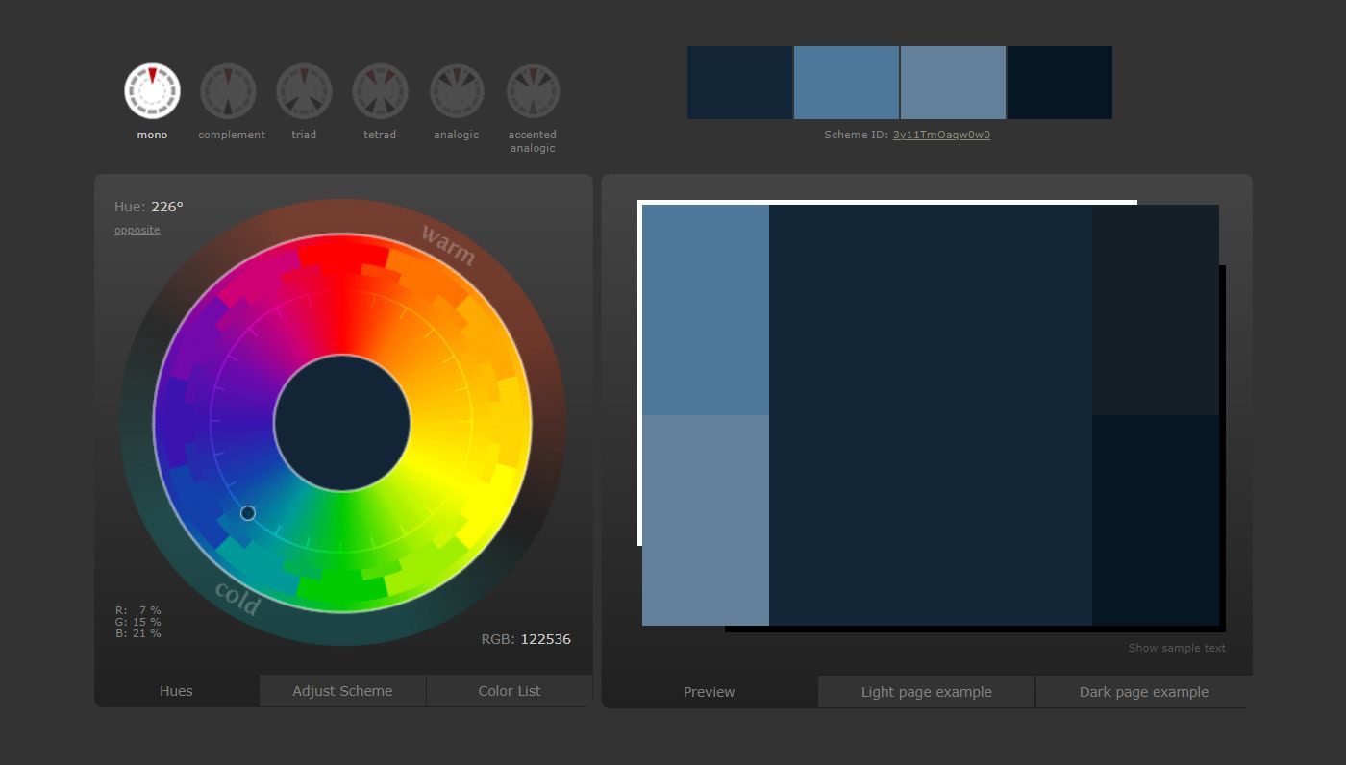Open Scheme ID 3y11TmOaqw0w0 link

[x=941, y=136]
